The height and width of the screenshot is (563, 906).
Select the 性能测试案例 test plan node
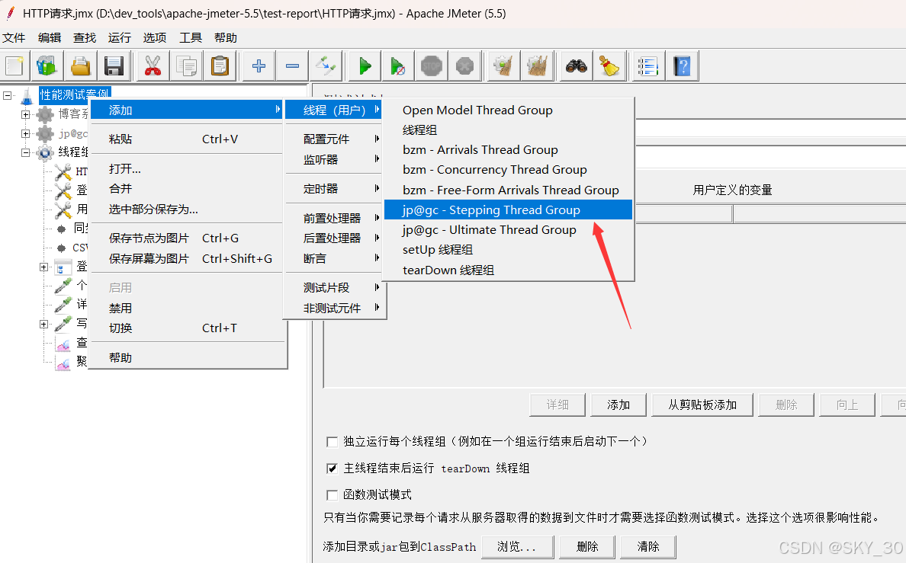[x=75, y=94]
